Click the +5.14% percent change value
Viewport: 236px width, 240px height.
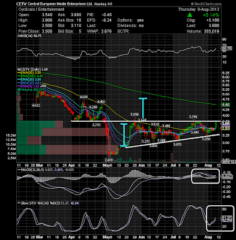click(211, 15)
